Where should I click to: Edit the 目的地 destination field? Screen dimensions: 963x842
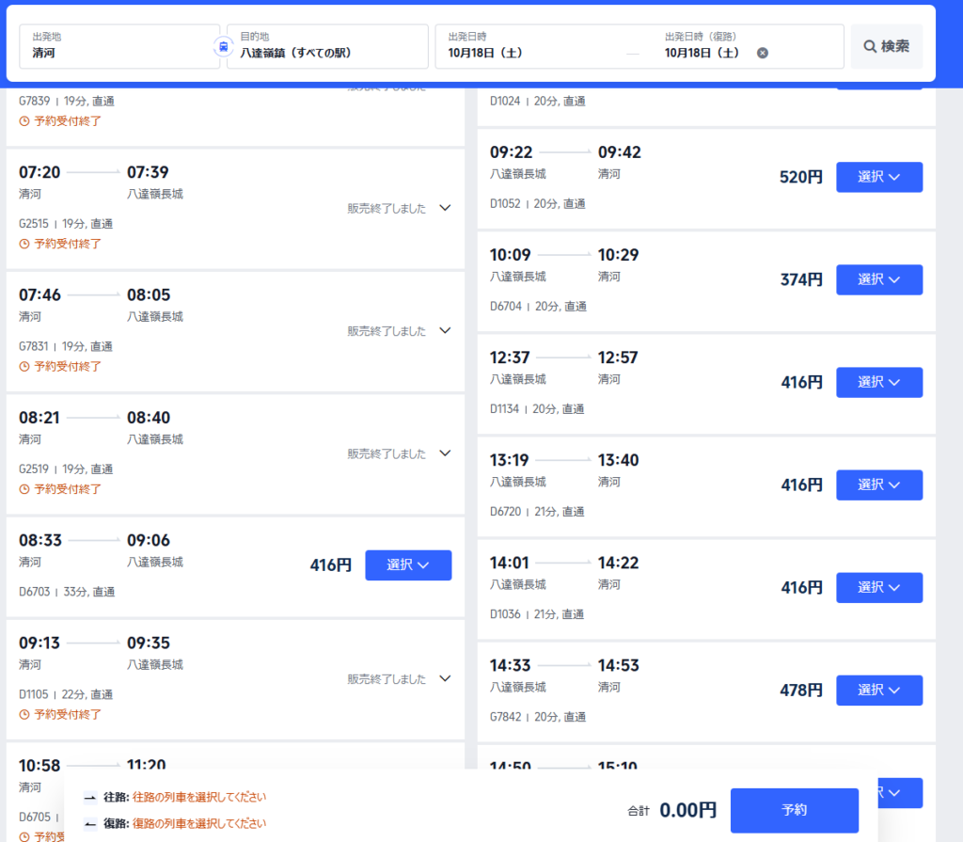pos(326,46)
